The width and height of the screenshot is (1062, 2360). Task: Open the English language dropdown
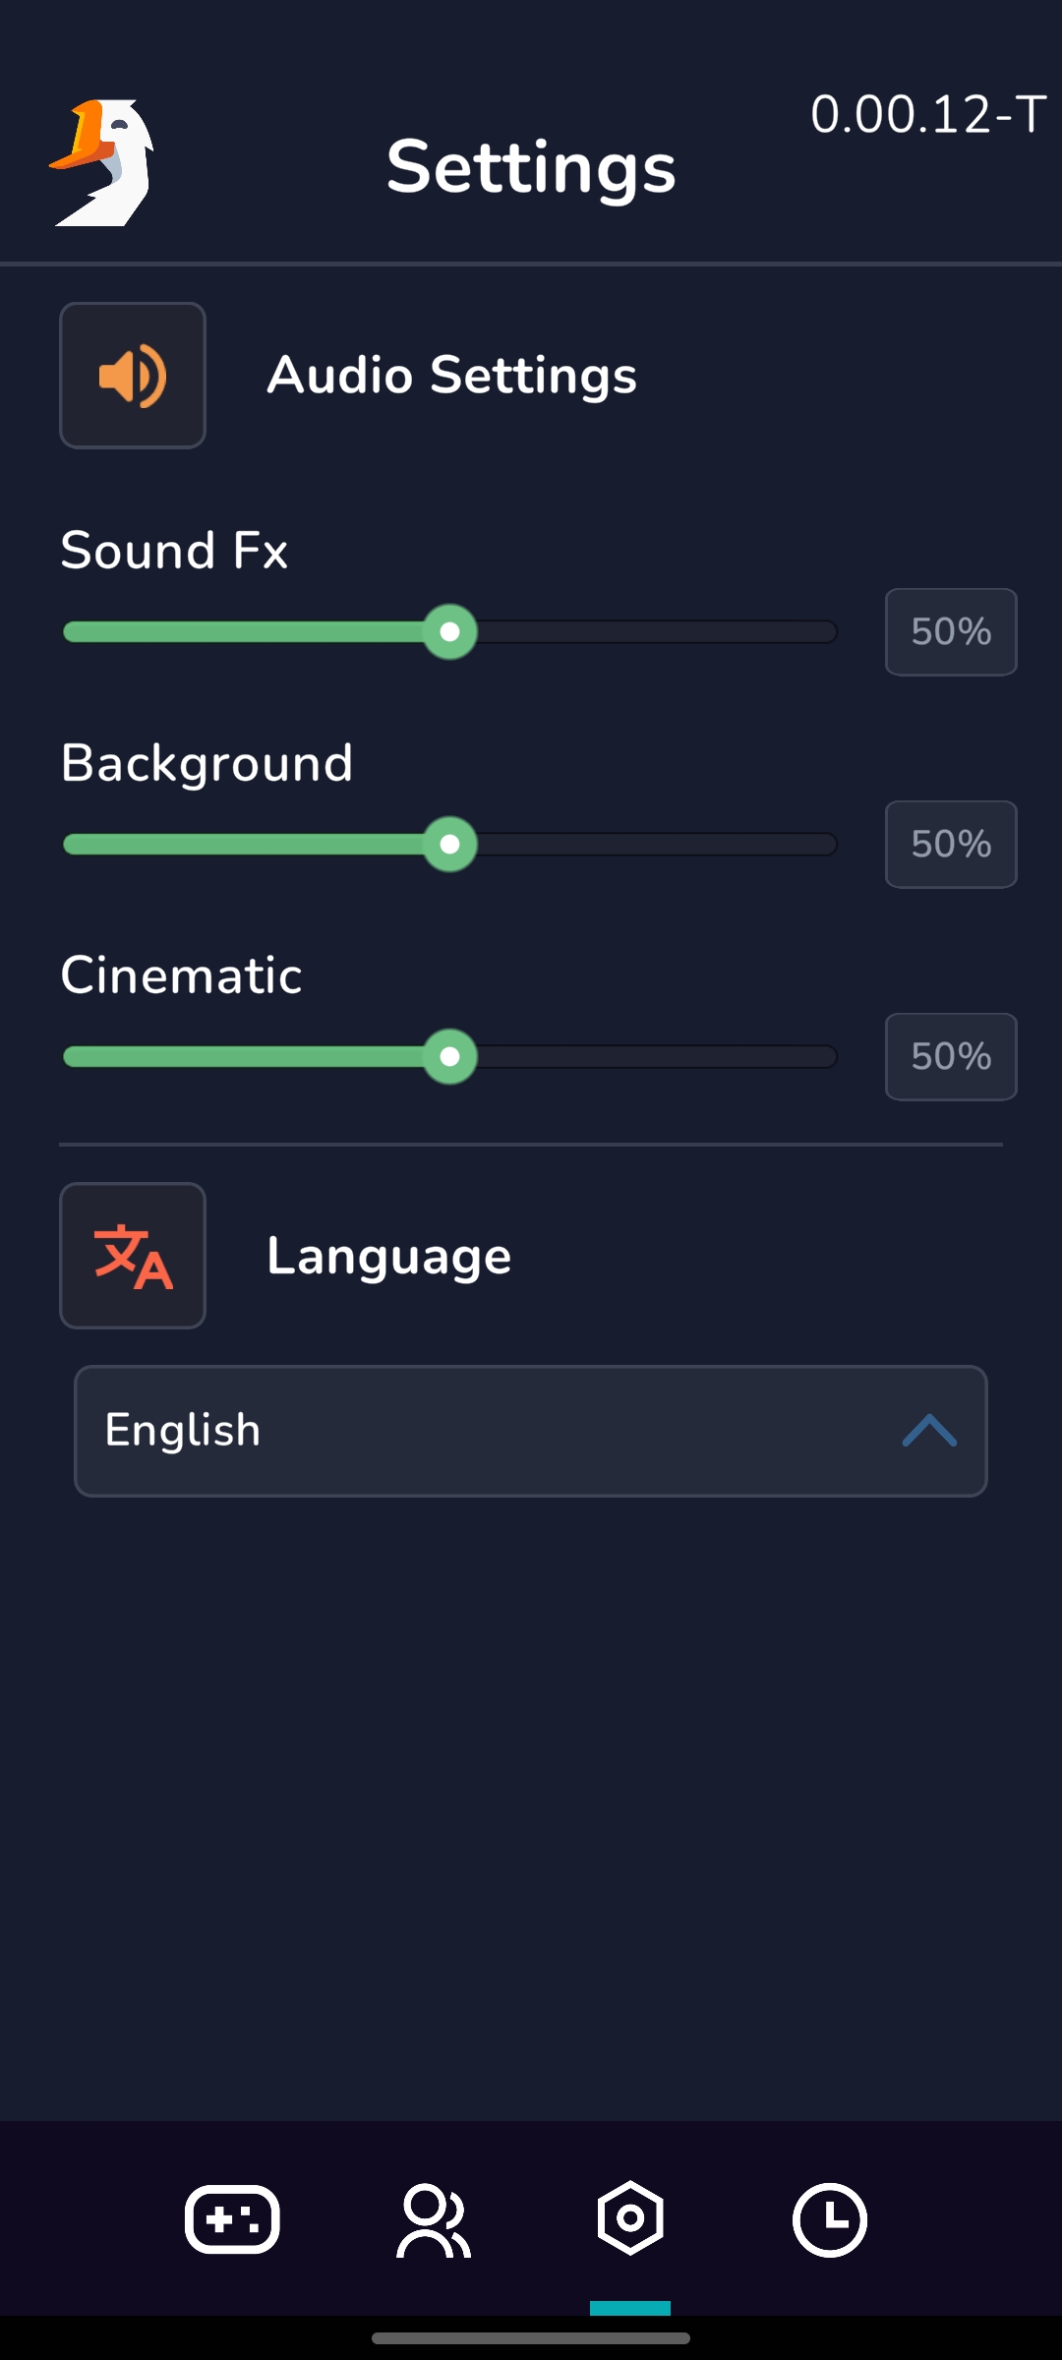click(x=531, y=1431)
